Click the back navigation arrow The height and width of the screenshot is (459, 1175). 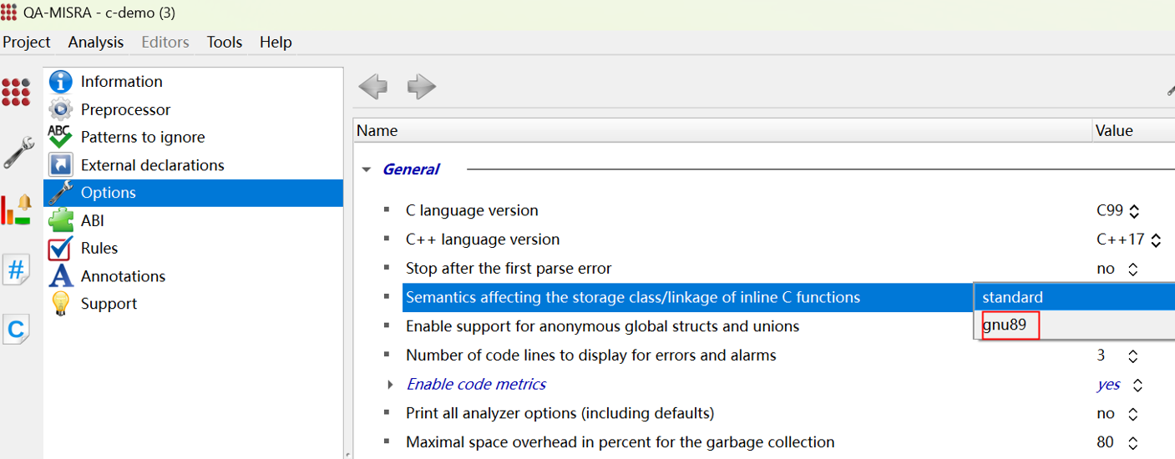click(372, 86)
